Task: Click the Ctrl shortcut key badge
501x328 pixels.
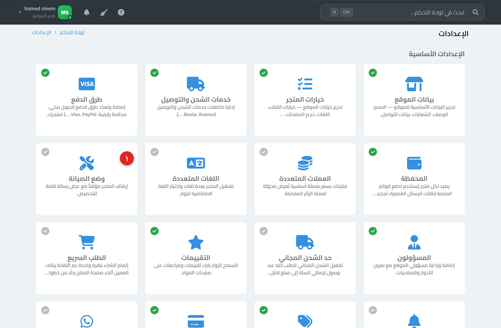Action: [x=346, y=12]
